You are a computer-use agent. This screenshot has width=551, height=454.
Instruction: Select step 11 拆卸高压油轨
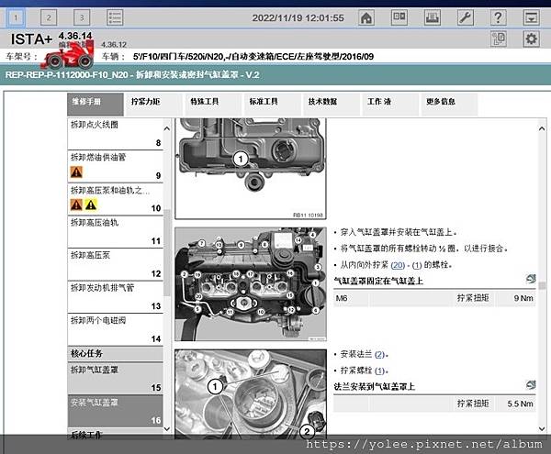(116, 231)
